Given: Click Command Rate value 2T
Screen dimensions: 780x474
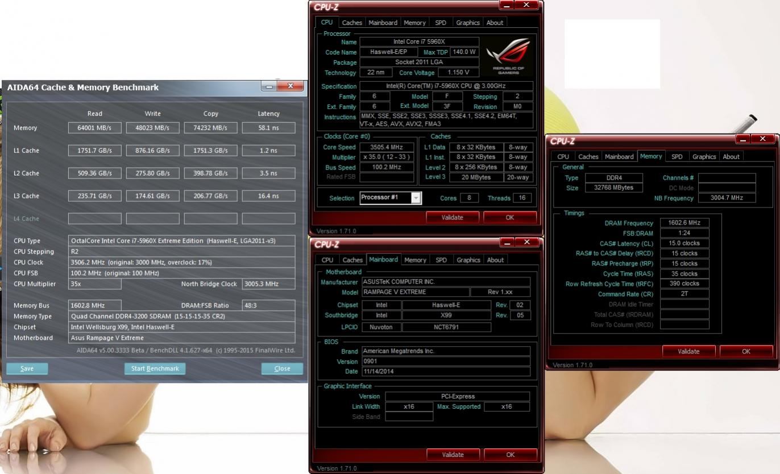Looking at the screenshot, I should pos(684,294).
